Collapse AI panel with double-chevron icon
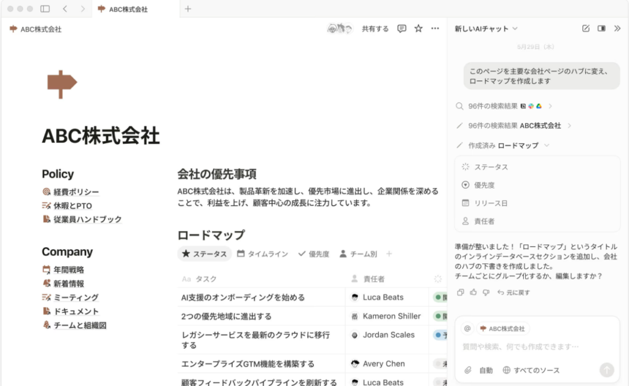The width and height of the screenshot is (629, 386). coord(617,28)
